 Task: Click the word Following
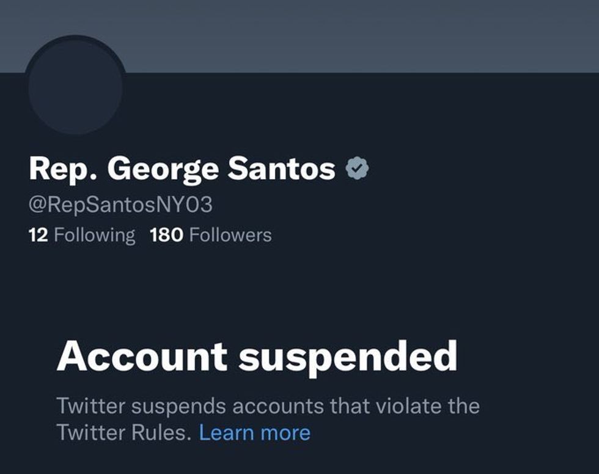click(x=94, y=235)
